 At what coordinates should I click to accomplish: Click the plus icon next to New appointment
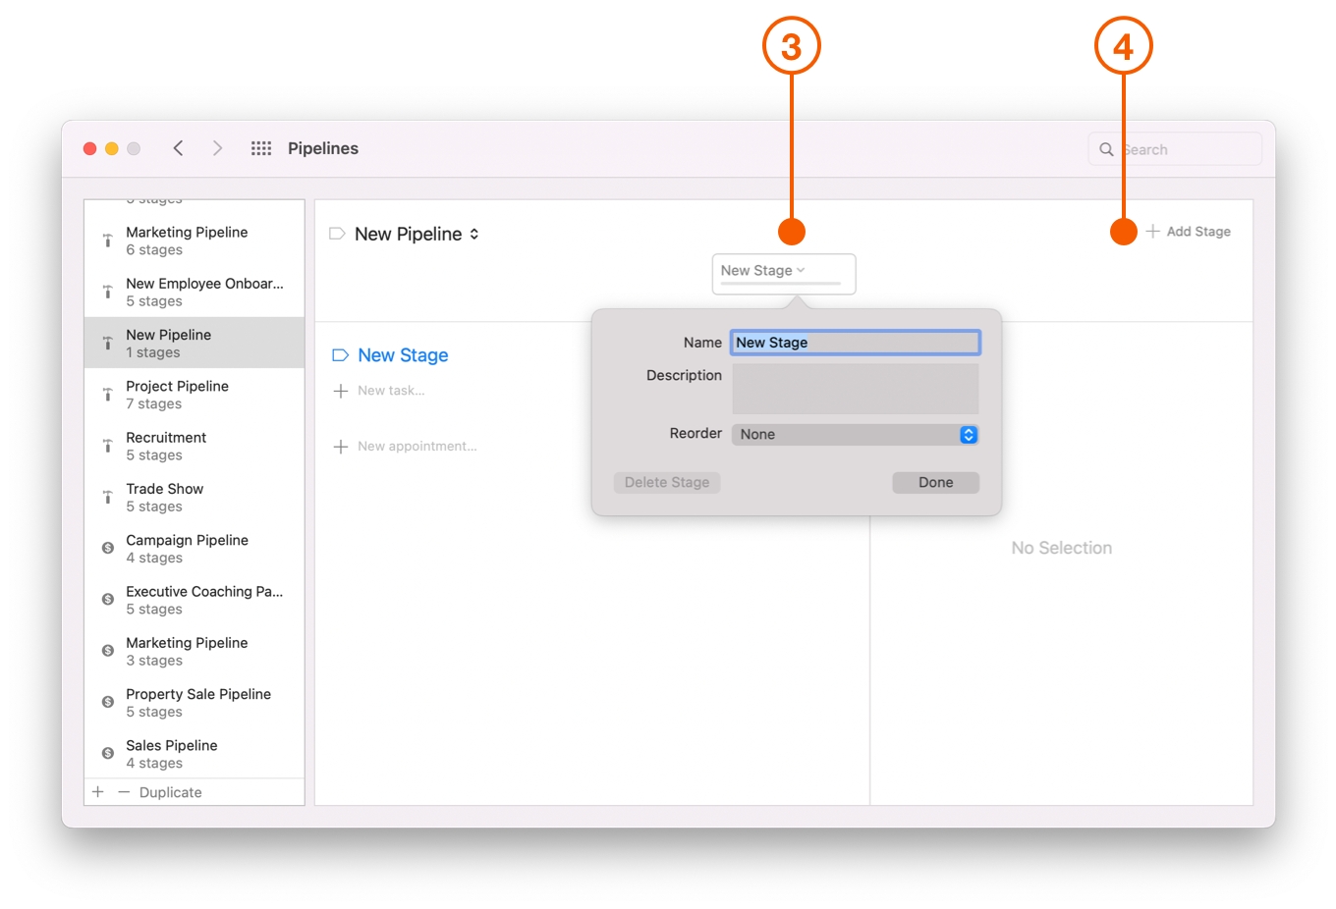click(x=341, y=447)
